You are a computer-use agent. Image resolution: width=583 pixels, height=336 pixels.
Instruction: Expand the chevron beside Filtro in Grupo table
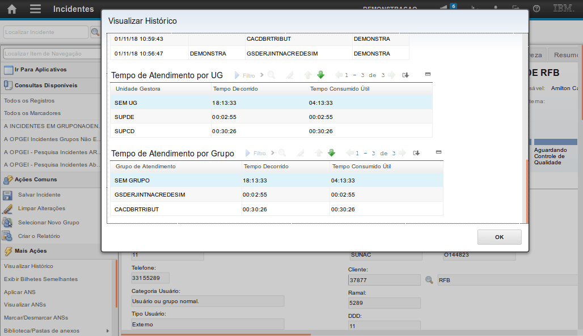[273, 153]
